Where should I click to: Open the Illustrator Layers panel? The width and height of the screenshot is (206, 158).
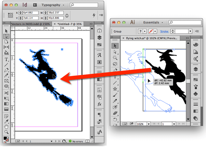[196, 69]
